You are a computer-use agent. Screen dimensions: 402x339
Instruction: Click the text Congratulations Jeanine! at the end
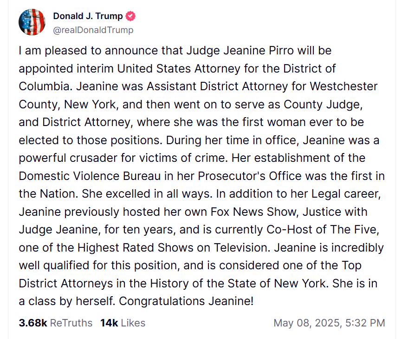[x=186, y=301]
